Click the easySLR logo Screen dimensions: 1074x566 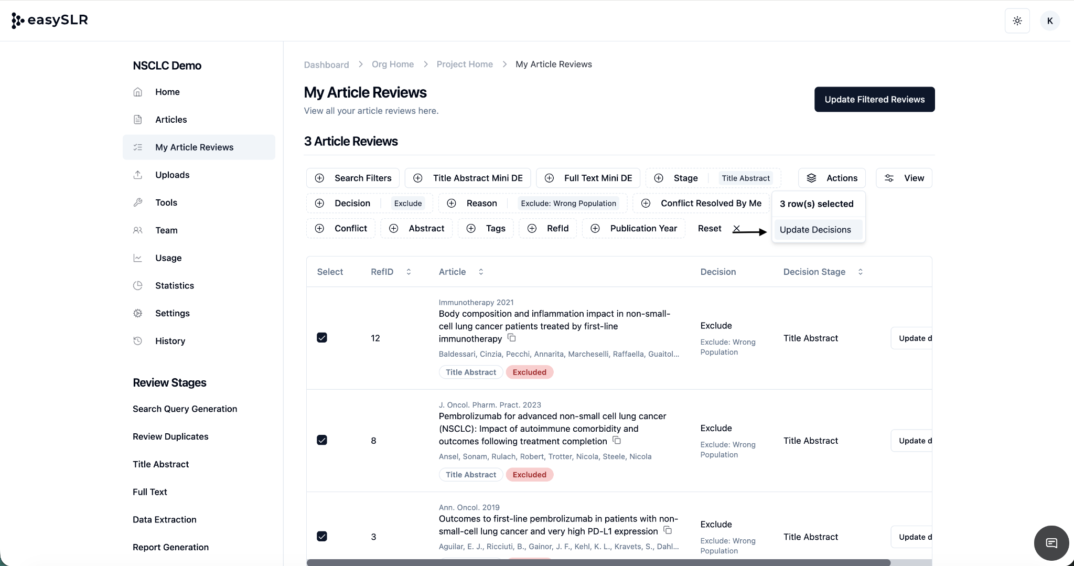pyautogui.click(x=50, y=20)
